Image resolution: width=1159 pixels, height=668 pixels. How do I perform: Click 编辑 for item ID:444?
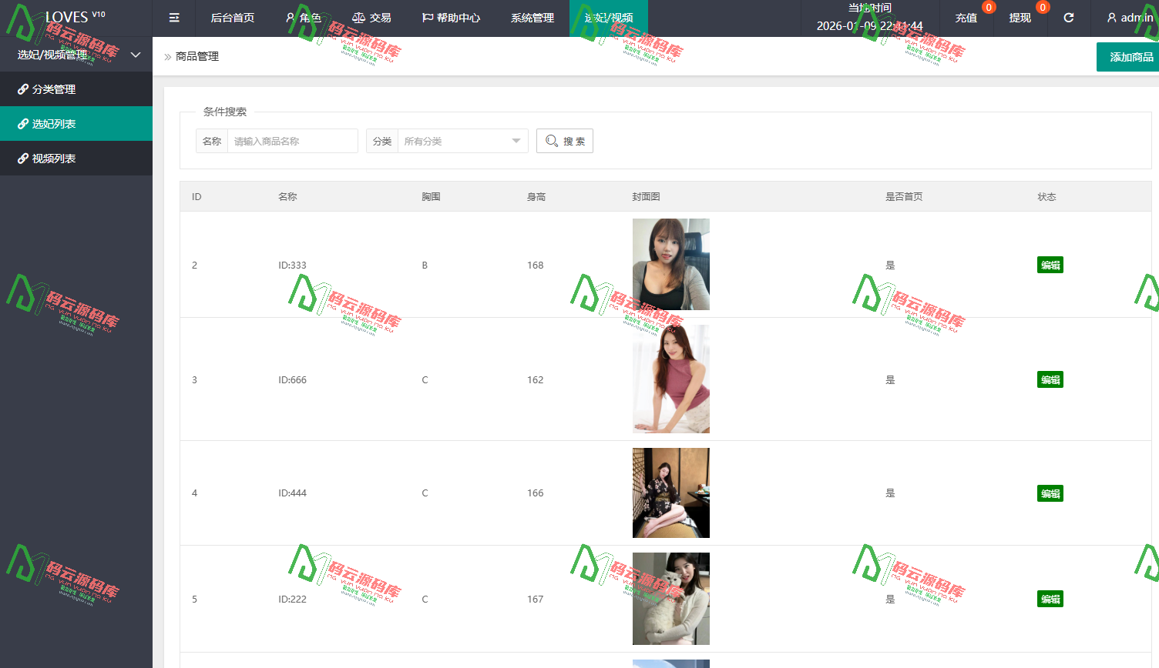pyautogui.click(x=1050, y=493)
